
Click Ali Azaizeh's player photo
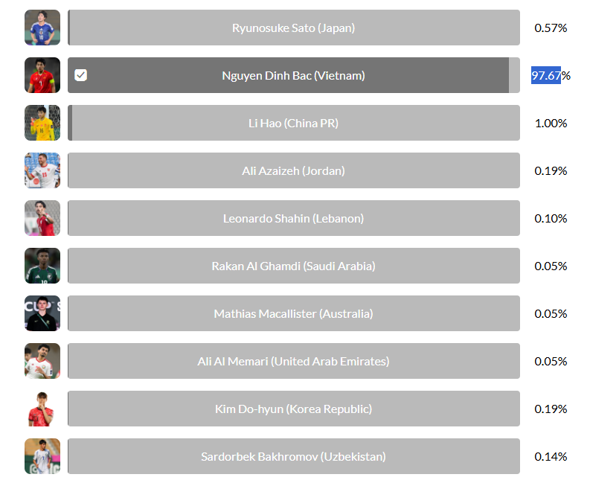click(42, 170)
